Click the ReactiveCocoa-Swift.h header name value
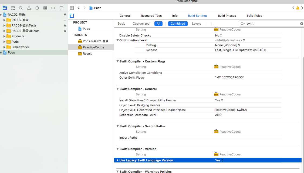The image size is (304, 173). click(231, 110)
